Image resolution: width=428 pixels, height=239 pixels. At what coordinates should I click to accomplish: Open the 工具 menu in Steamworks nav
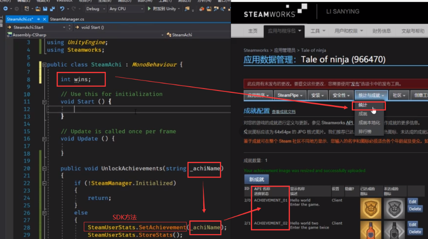pyautogui.click(x=318, y=31)
